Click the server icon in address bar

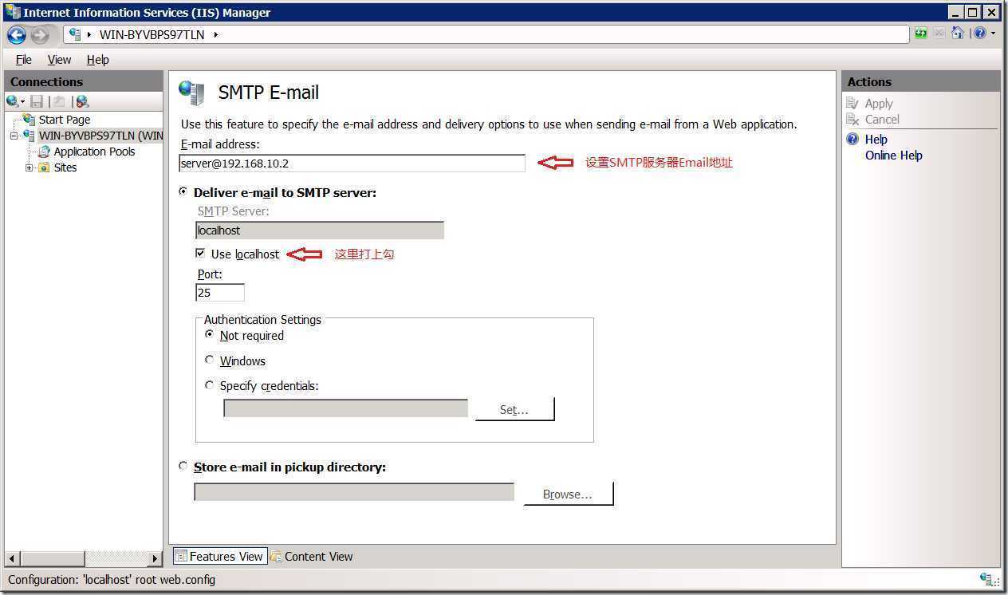tap(76, 34)
